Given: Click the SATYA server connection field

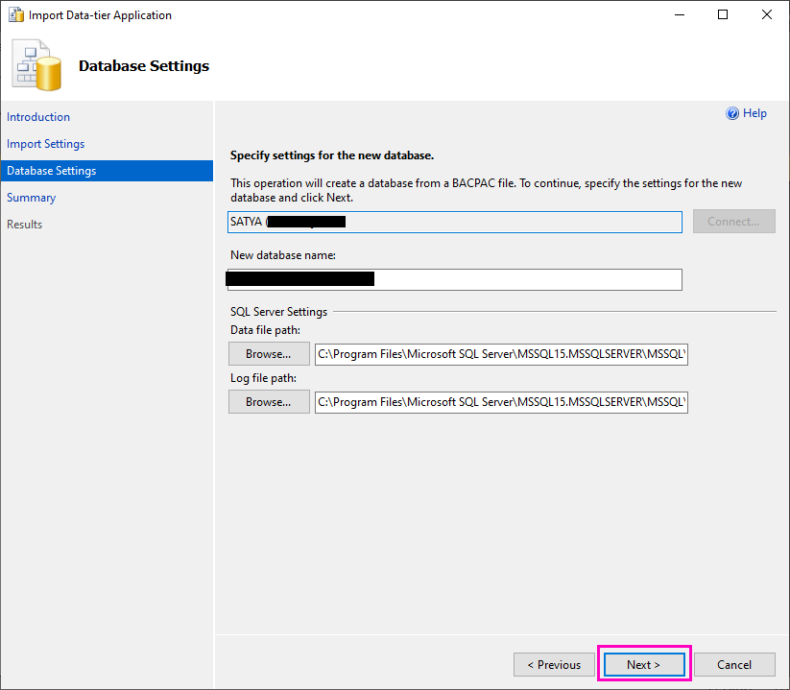Looking at the screenshot, I should point(455,221).
